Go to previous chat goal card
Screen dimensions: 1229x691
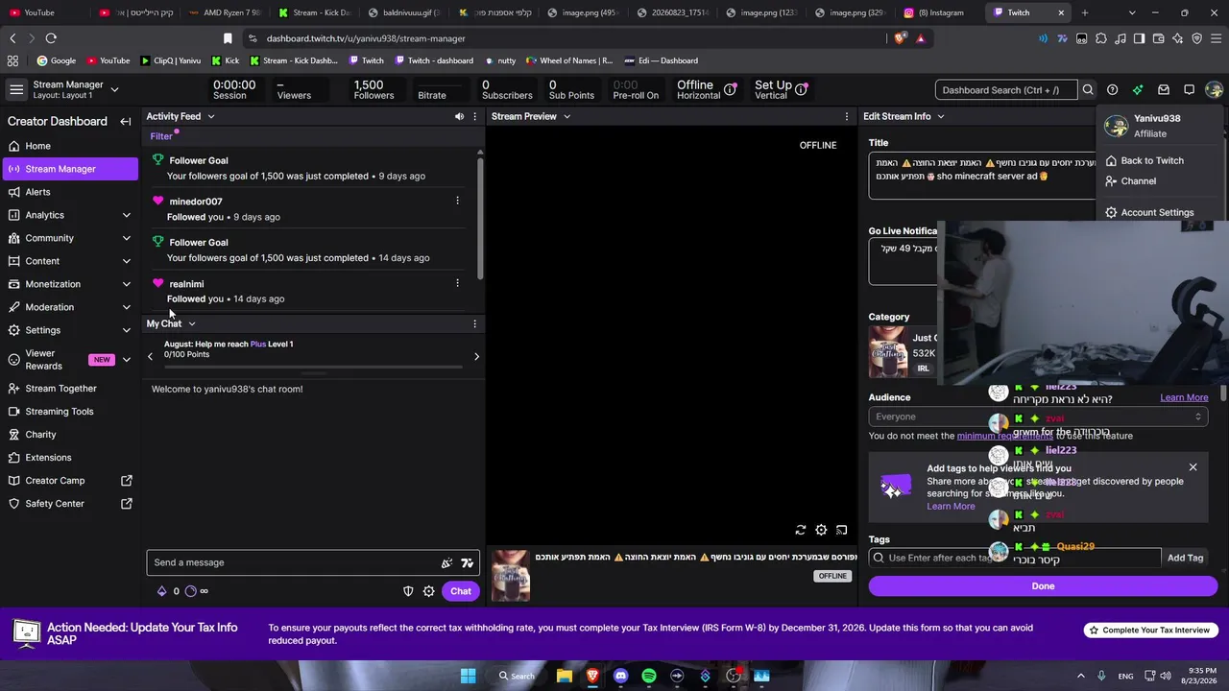[x=150, y=357]
